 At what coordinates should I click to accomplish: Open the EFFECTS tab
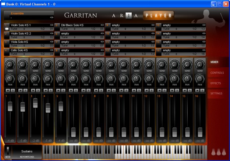pyautogui.click(x=216, y=83)
